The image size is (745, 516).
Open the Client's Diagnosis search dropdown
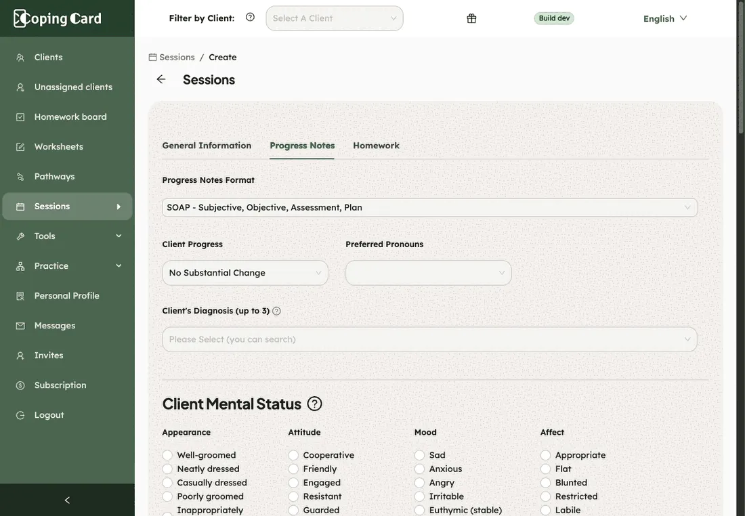pyautogui.click(x=429, y=339)
